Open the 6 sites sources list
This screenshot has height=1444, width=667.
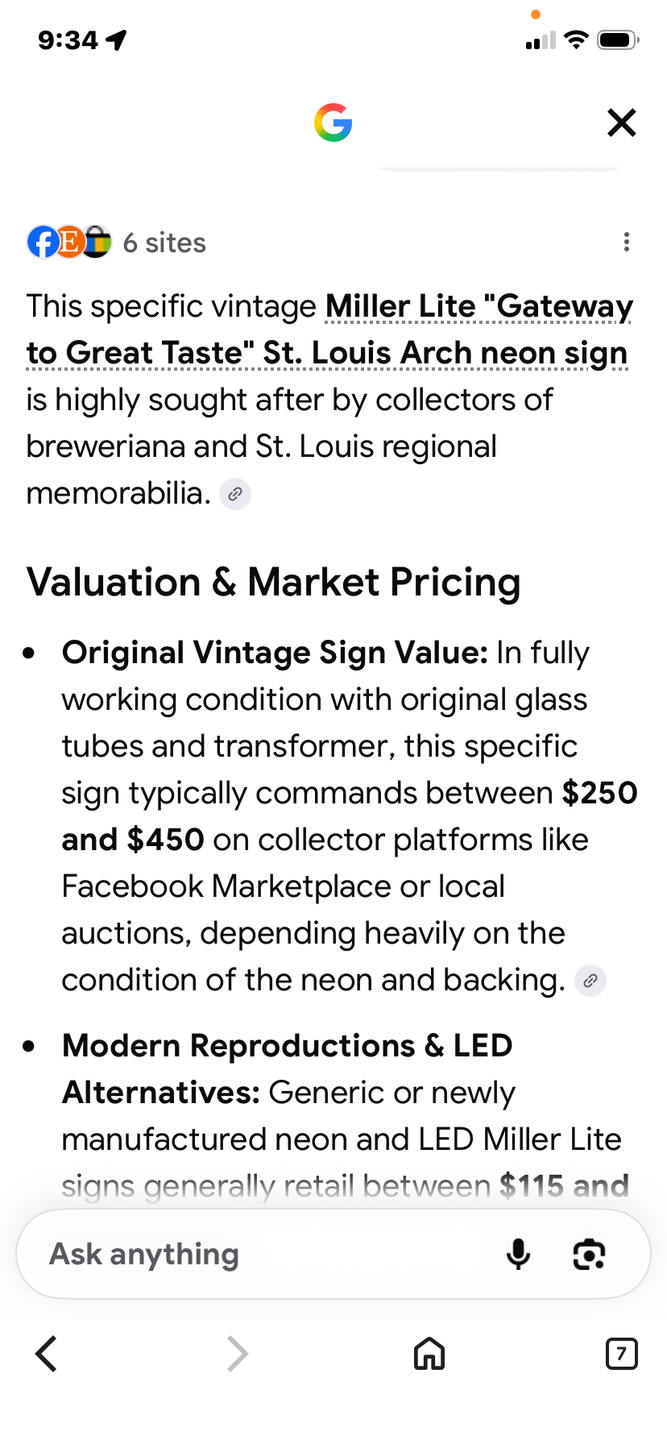tap(164, 243)
